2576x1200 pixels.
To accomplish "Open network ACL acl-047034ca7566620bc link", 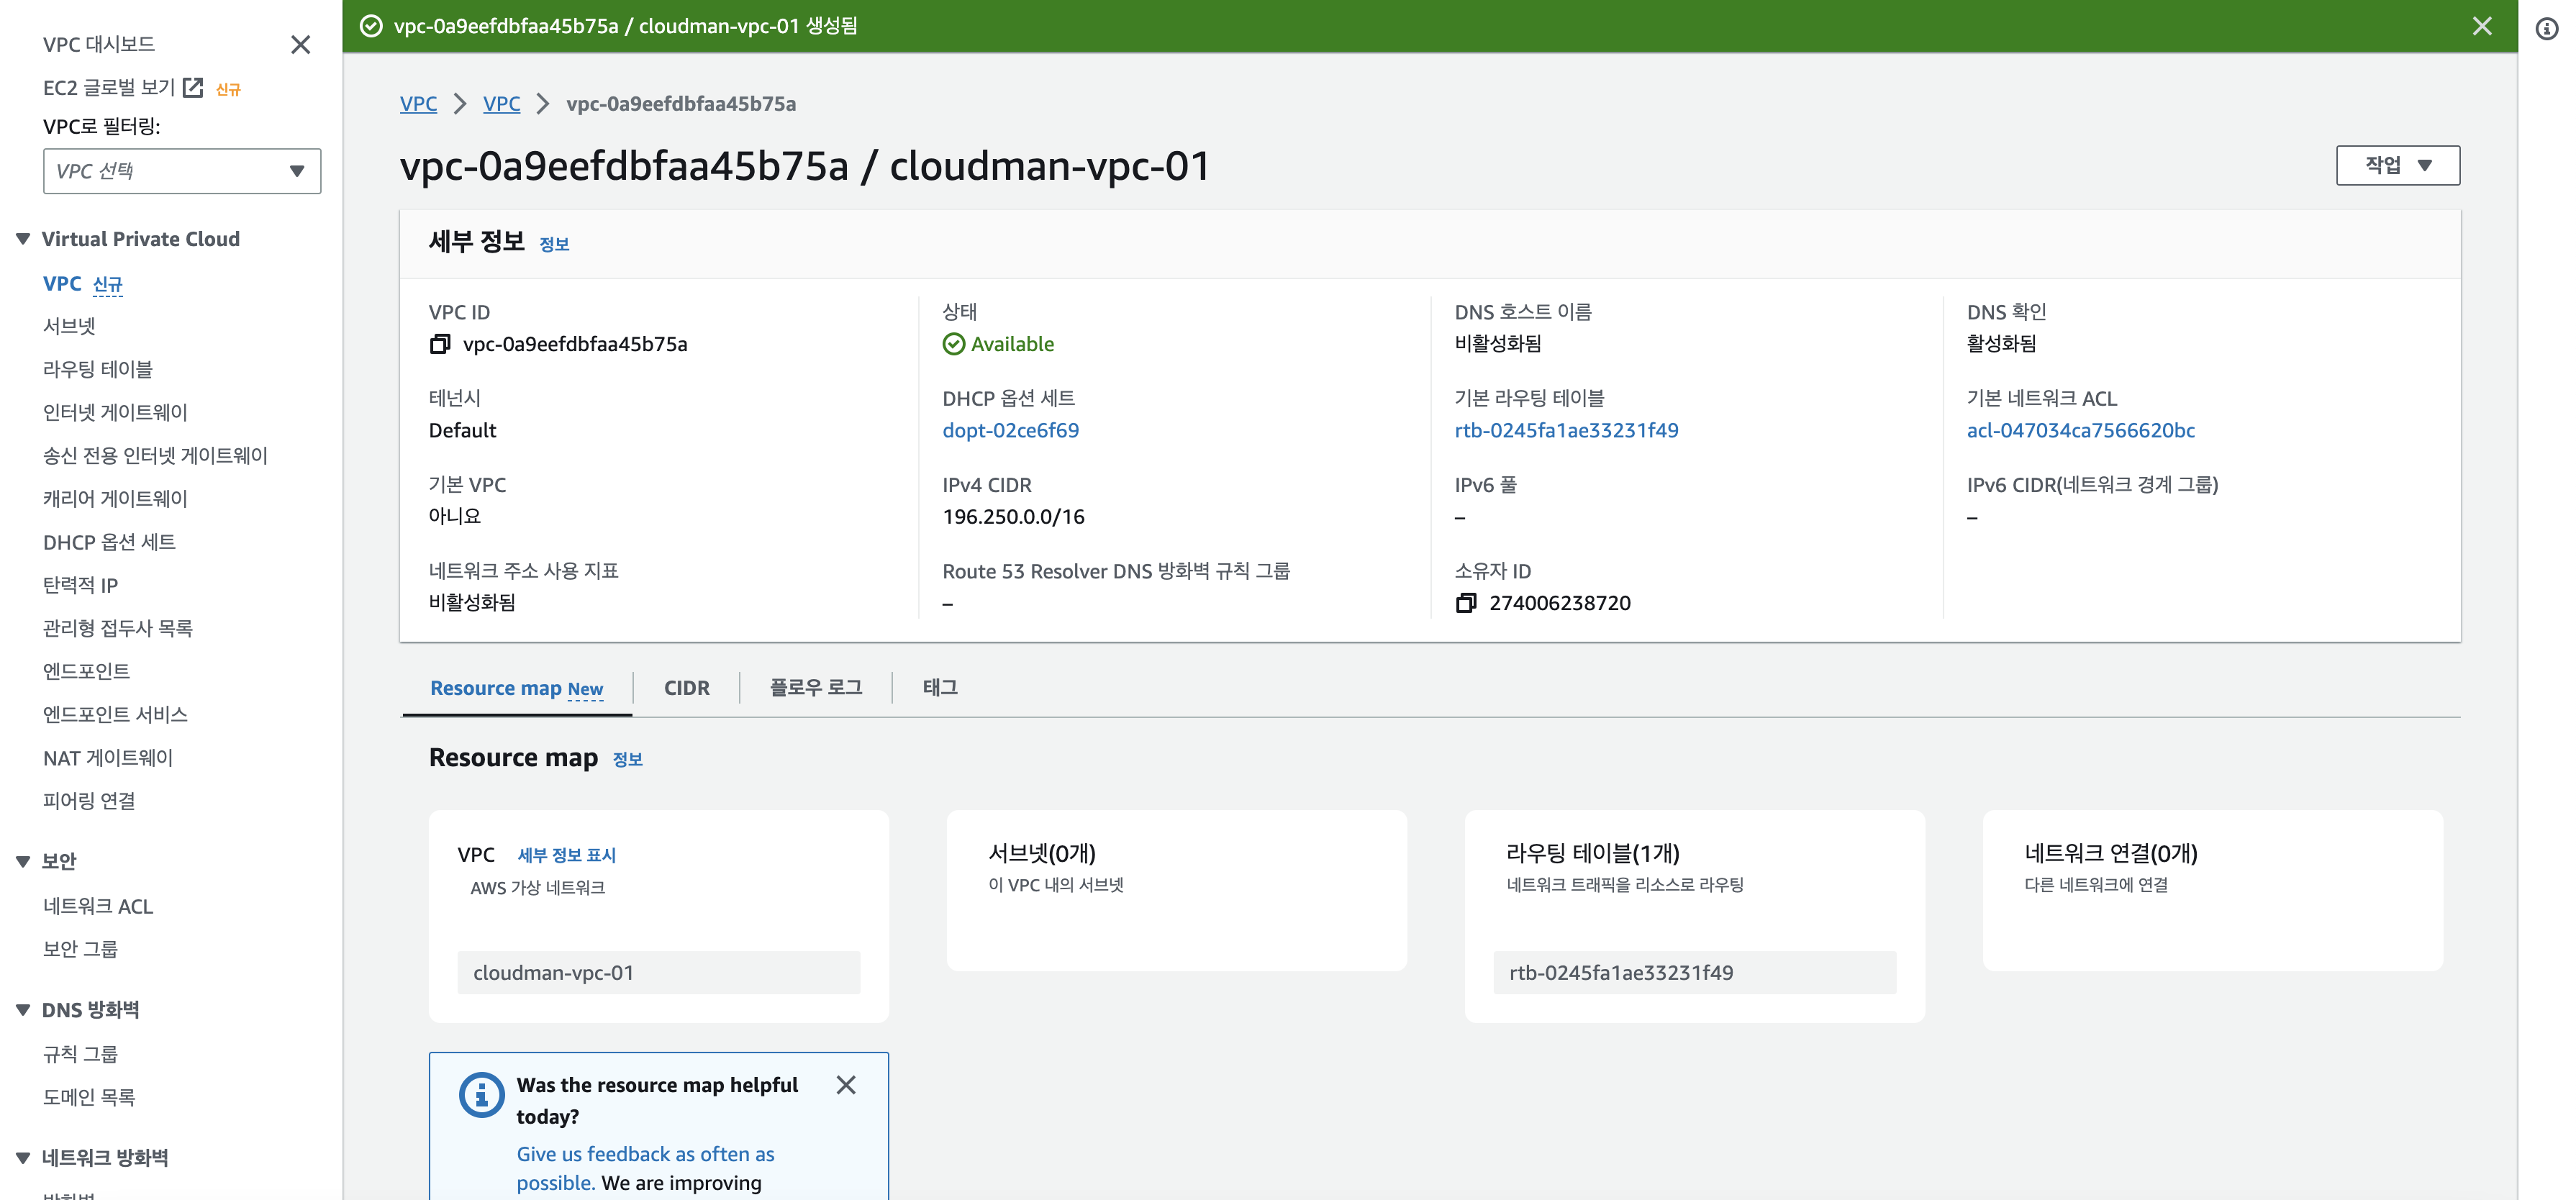I will coord(2080,431).
